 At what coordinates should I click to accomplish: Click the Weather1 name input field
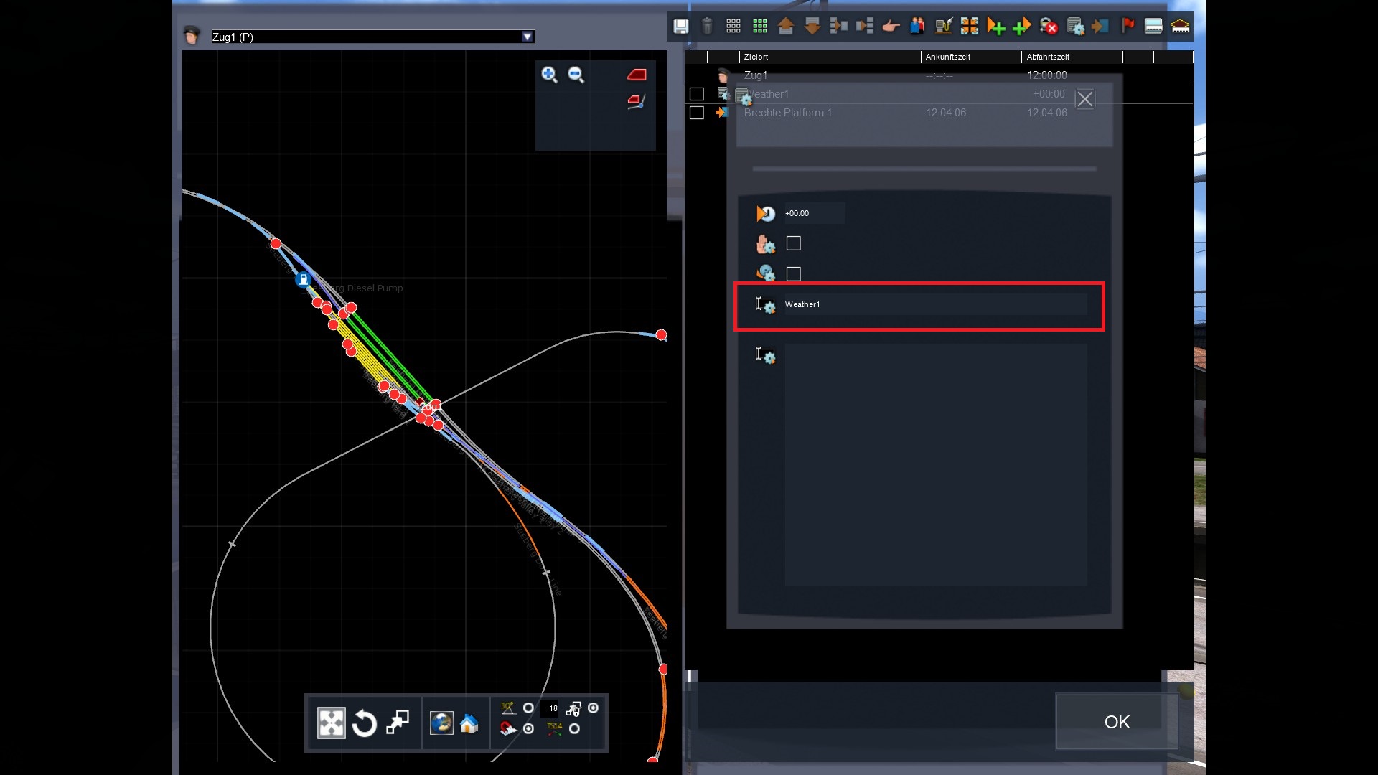[x=933, y=304]
